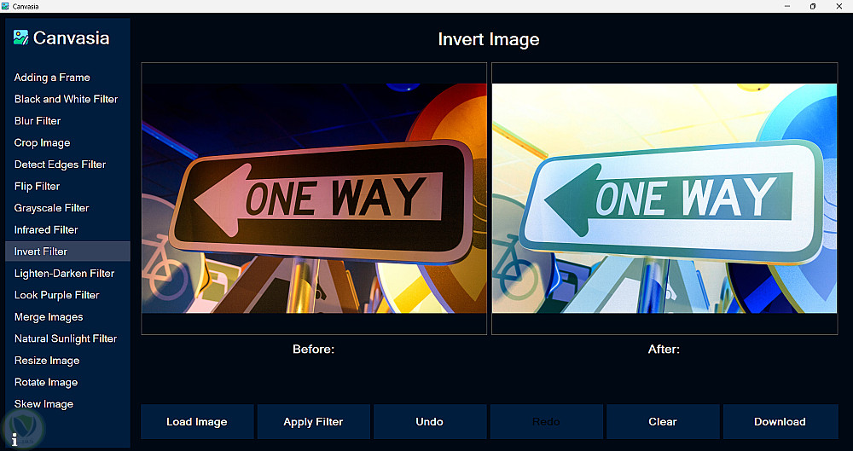
Task: Clear the current images
Action: (663, 422)
